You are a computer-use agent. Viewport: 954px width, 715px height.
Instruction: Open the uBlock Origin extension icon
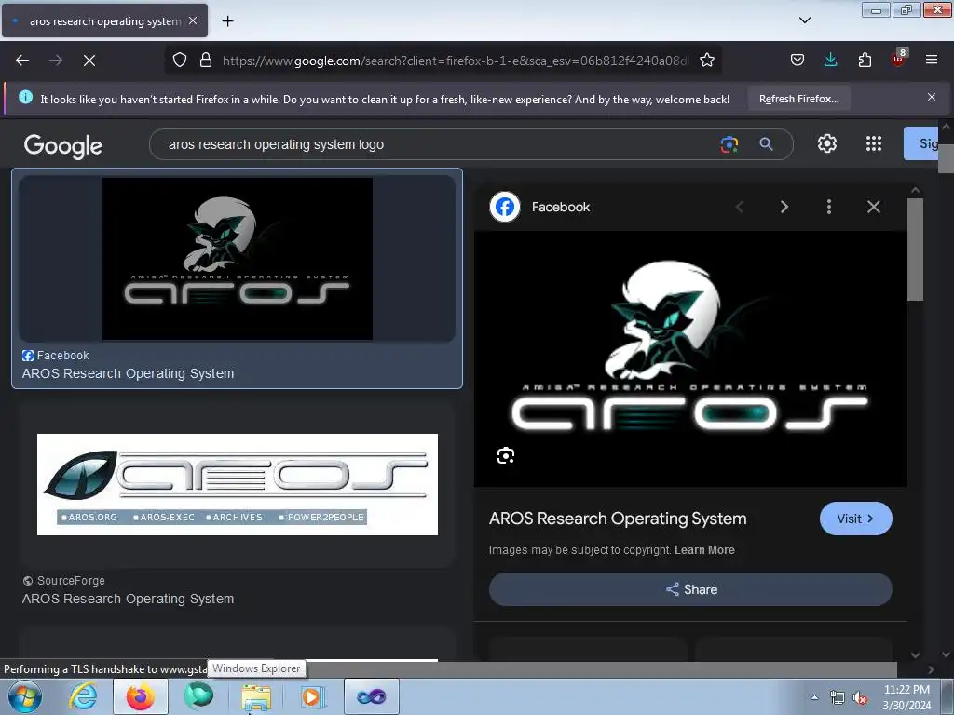pos(898,59)
